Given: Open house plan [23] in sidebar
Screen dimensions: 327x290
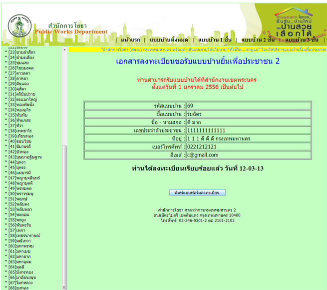Looking at the screenshot, I should pyautogui.click(x=24, y=51).
